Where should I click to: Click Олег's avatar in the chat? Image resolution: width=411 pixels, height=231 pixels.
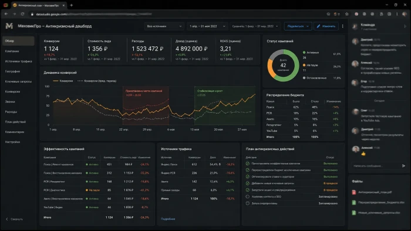(x=355, y=112)
